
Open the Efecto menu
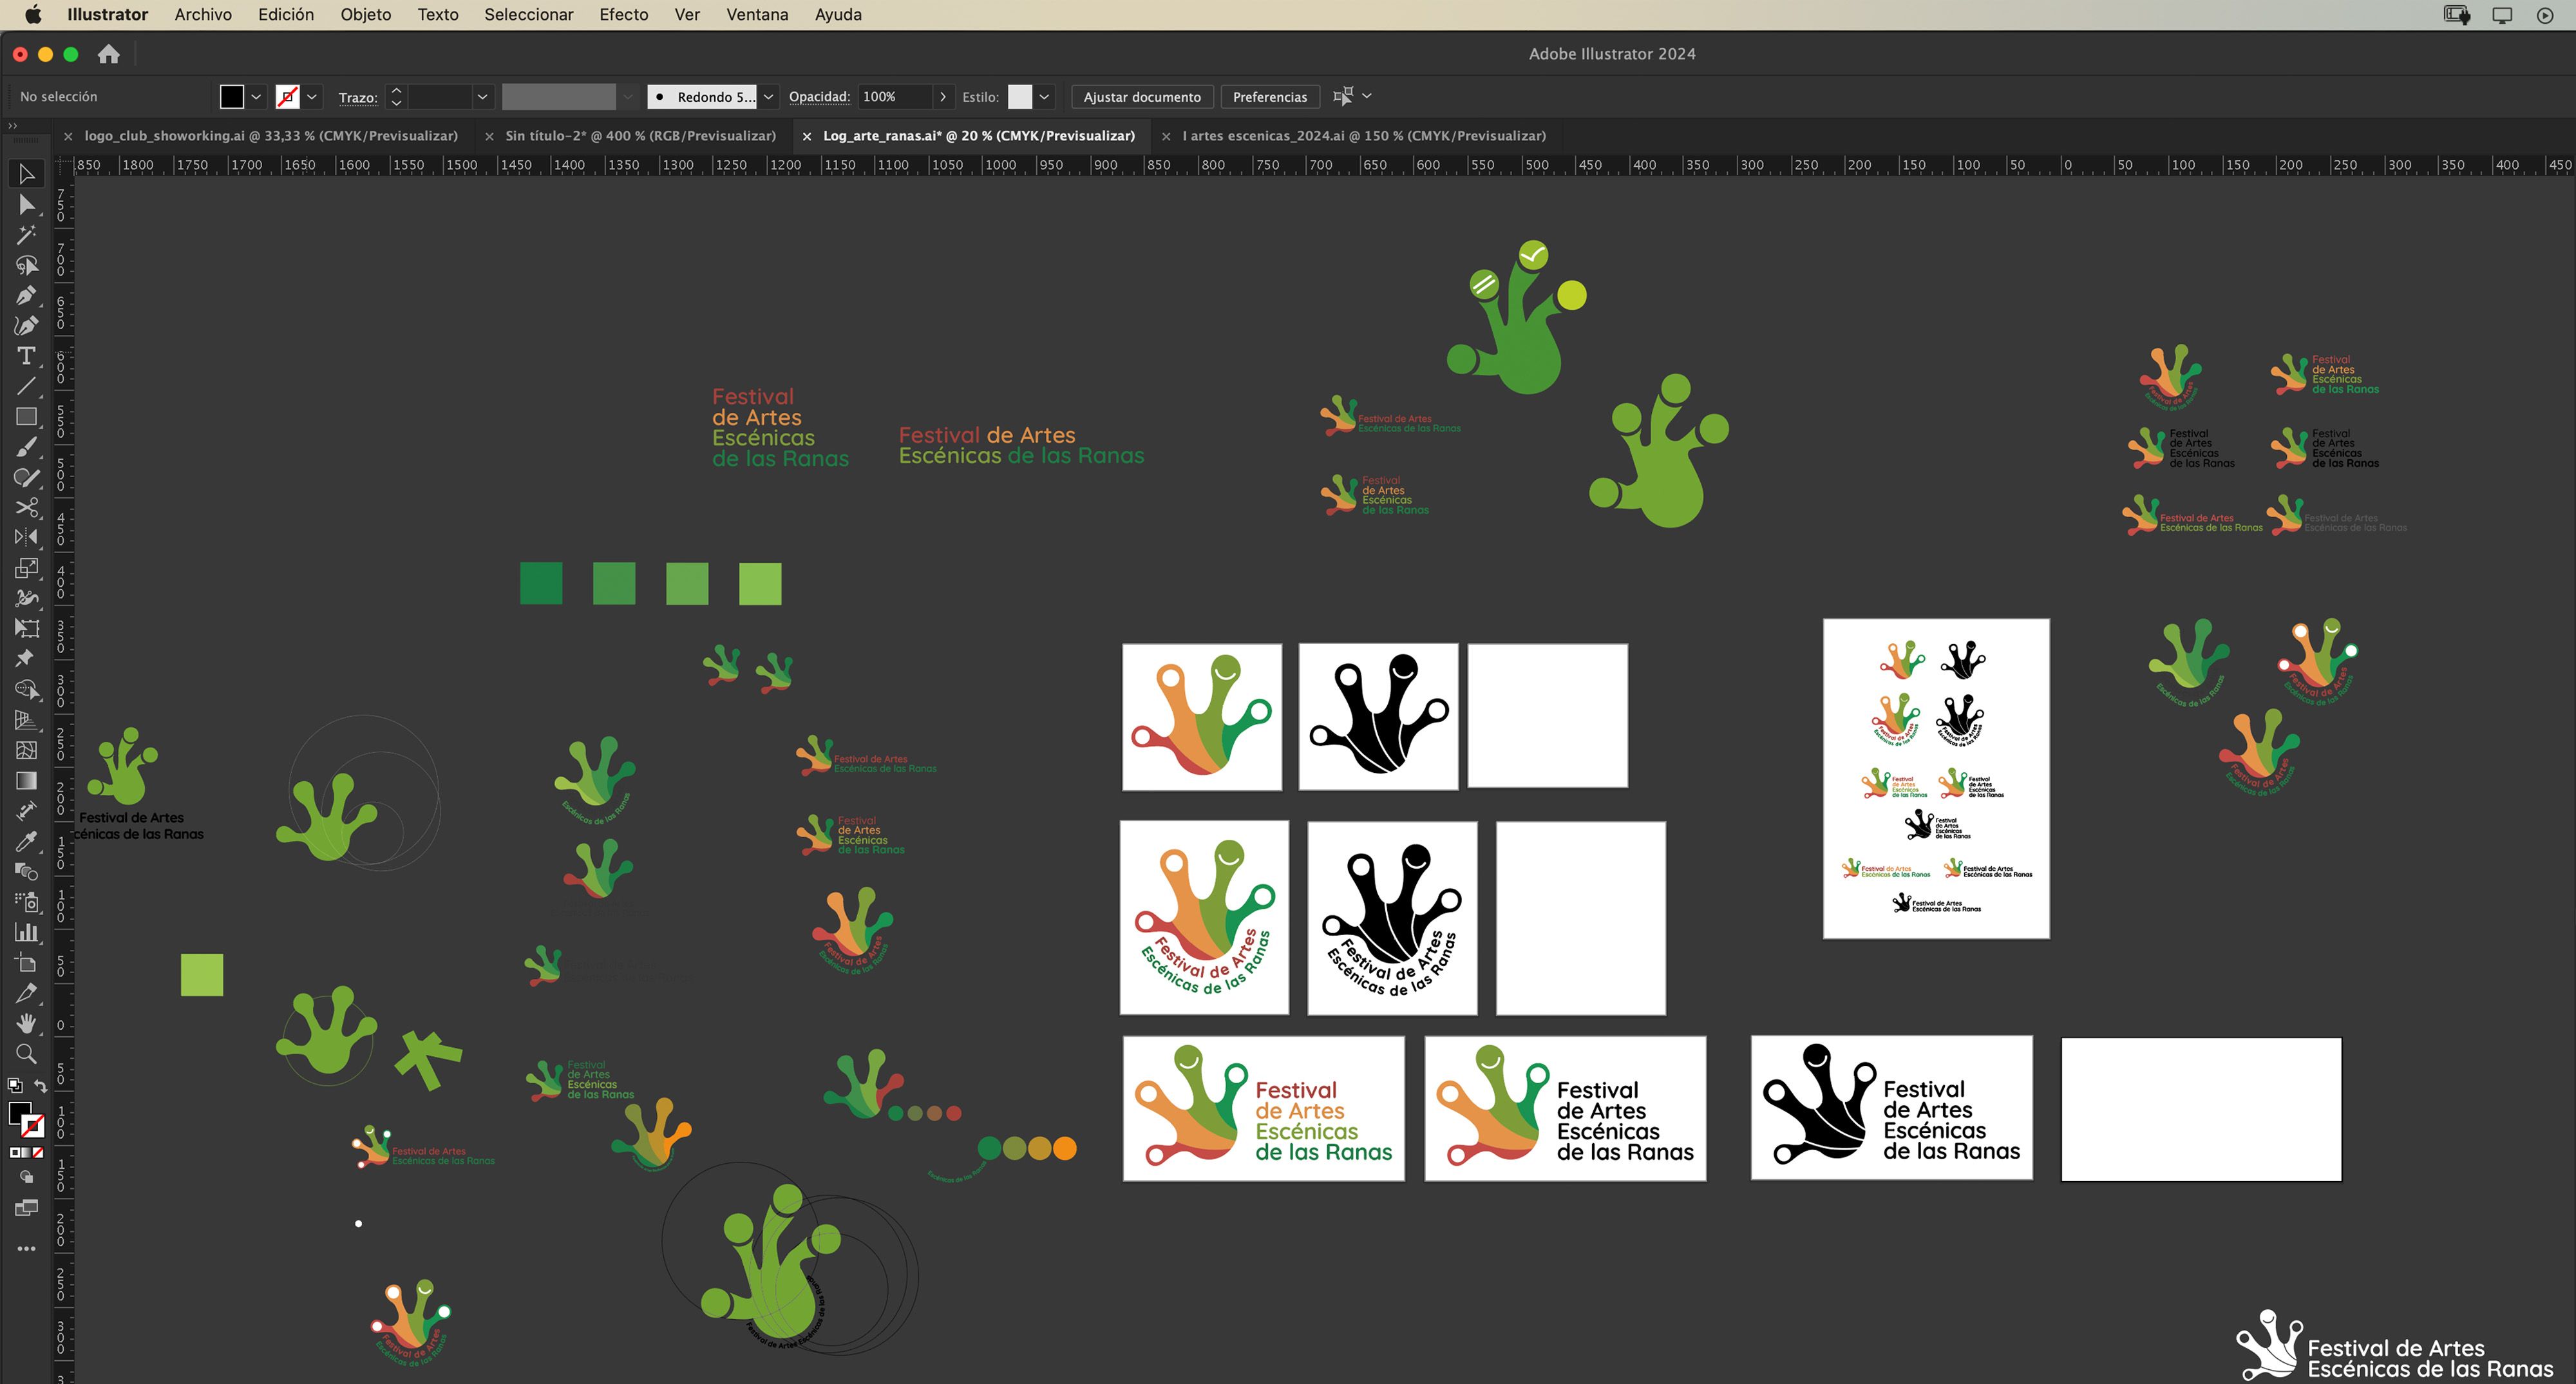click(x=623, y=14)
